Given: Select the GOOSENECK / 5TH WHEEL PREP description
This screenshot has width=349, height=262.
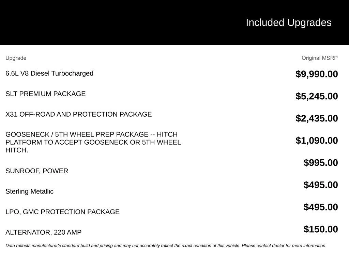Looking at the screenshot, I should pos(93,142).
